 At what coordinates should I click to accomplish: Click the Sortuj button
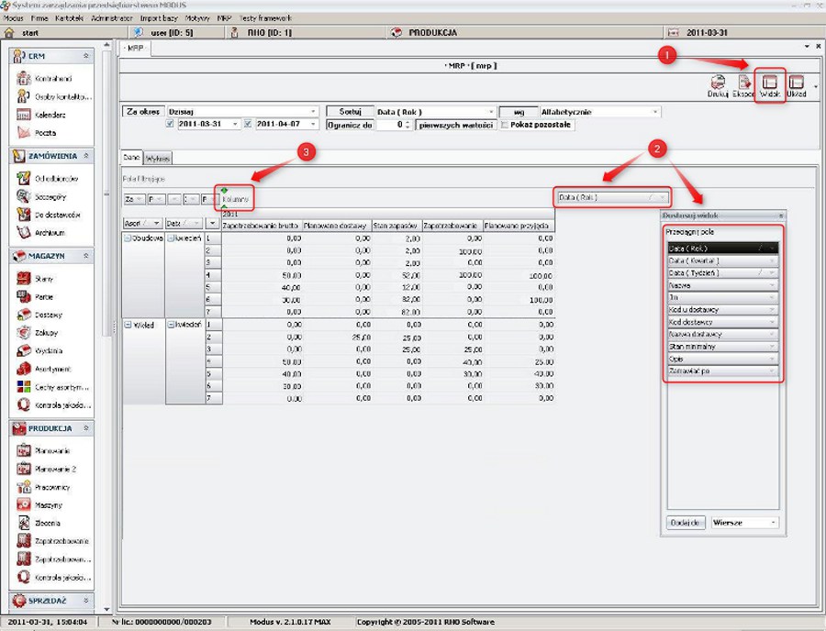tap(349, 111)
